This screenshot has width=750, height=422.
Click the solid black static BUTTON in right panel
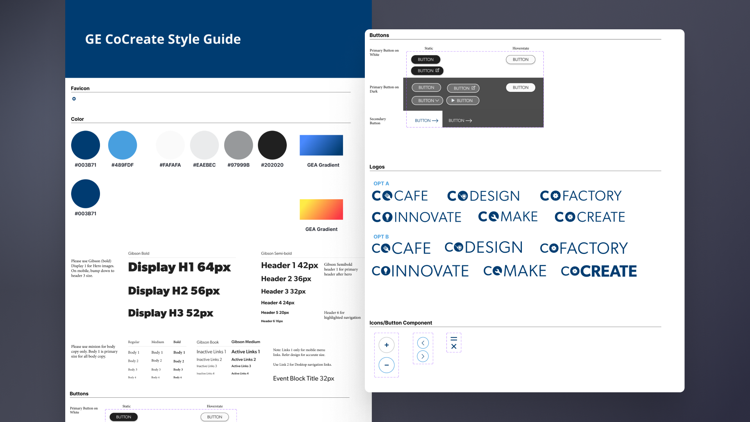click(x=426, y=59)
